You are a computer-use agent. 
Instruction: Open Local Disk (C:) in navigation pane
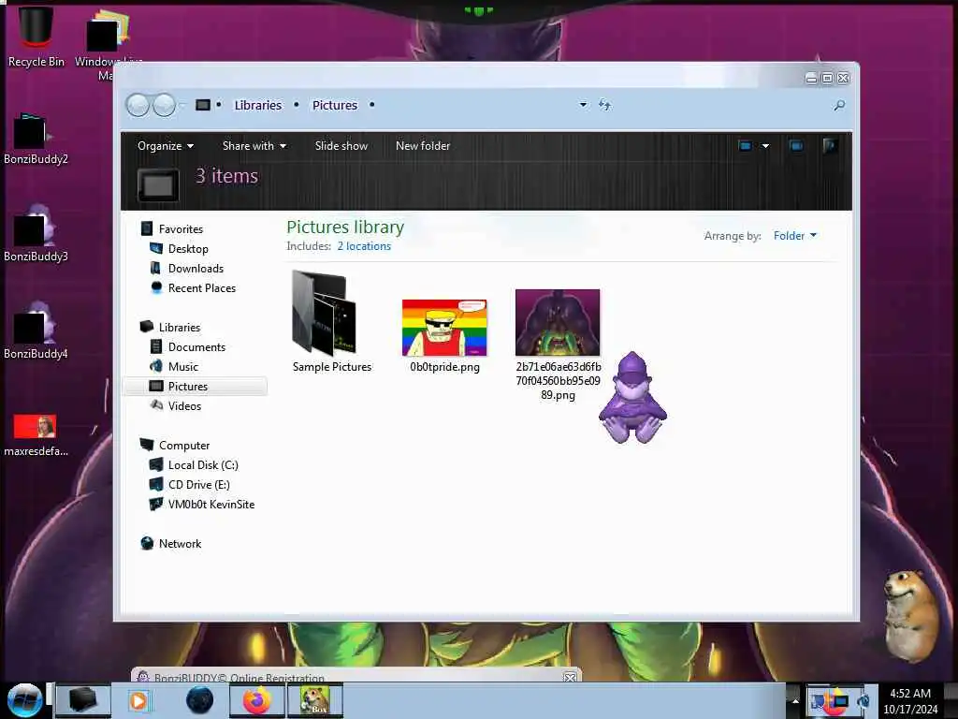click(203, 464)
